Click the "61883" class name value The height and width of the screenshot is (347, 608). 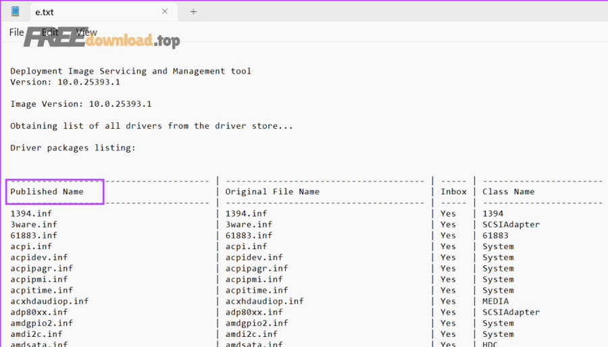click(x=495, y=236)
